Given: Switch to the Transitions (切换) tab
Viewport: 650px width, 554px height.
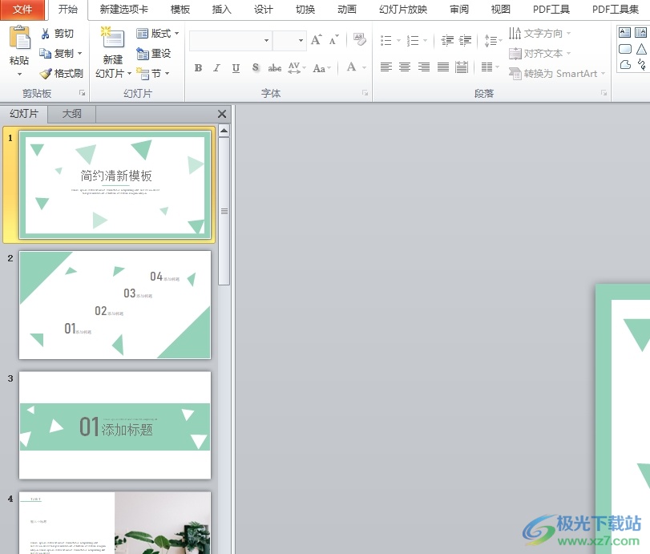Looking at the screenshot, I should [305, 10].
